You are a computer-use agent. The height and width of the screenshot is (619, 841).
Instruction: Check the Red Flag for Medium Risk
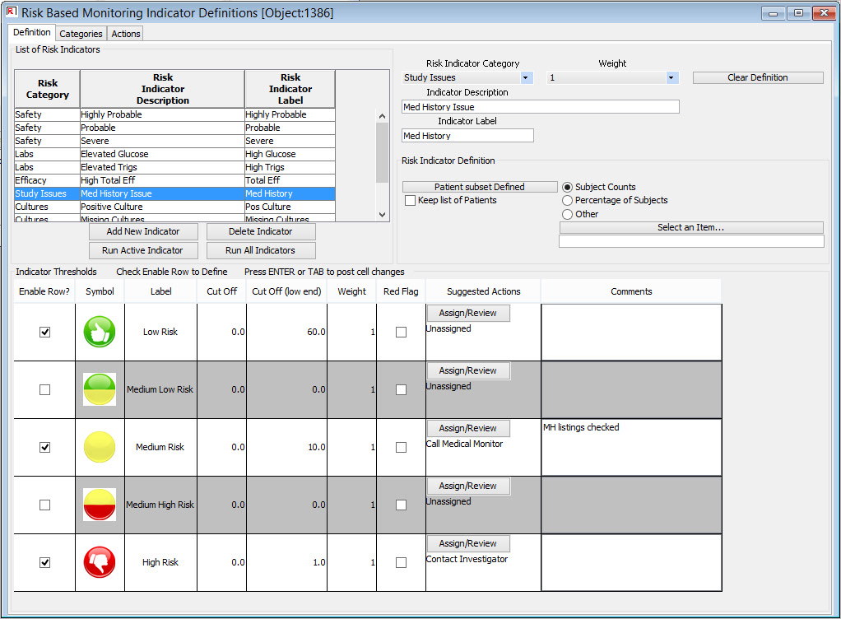click(x=402, y=447)
